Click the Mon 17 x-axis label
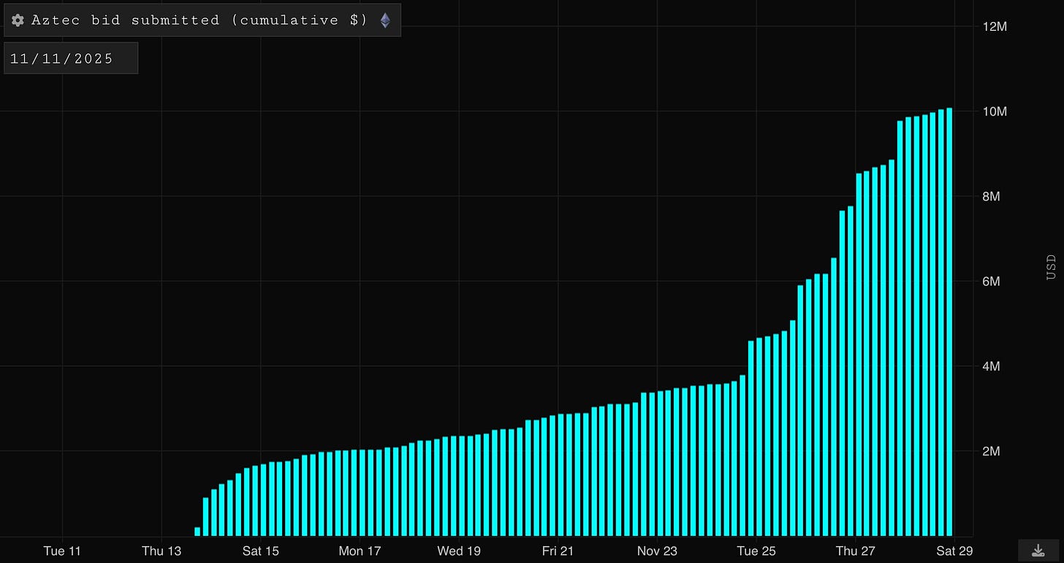The height and width of the screenshot is (563, 1064). [360, 551]
